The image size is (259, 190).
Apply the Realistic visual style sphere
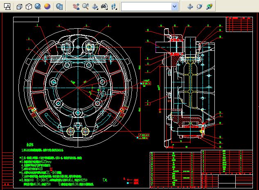click(38, 7)
